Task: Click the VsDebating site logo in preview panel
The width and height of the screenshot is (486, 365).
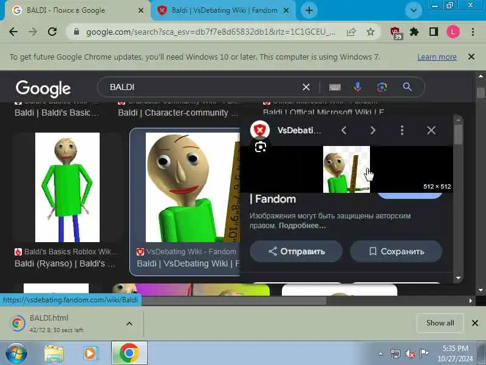Action: (x=260, y=130)
